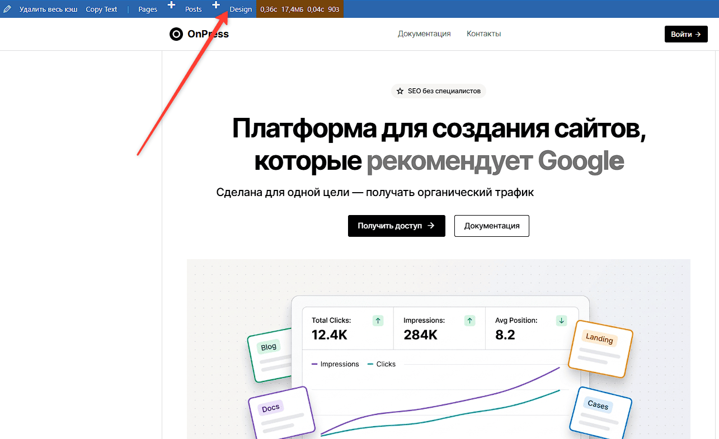Go to home via OnPress brand name
This screenshot has width=719, height=439.
(208, 34)
